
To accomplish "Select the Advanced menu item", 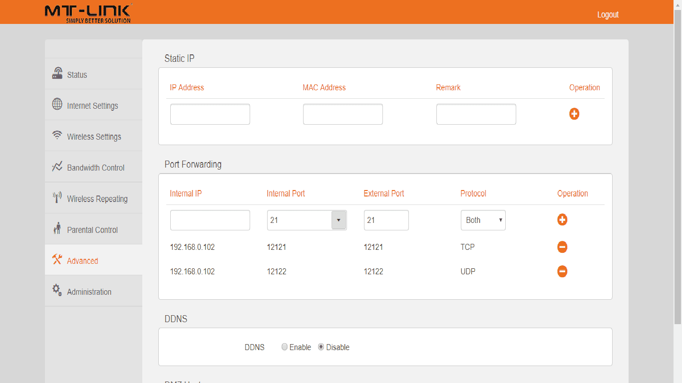I will pyautogui.click(x=93, y=260).
